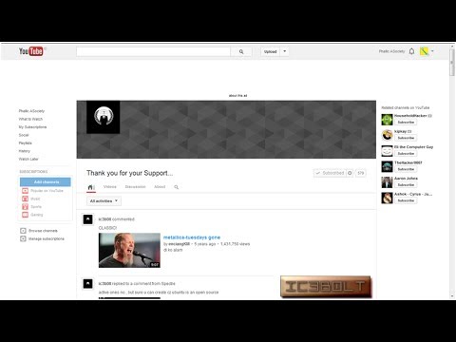Switch to the About tab
The width and height of the screenshot is (456, 342).
[160, 187]
